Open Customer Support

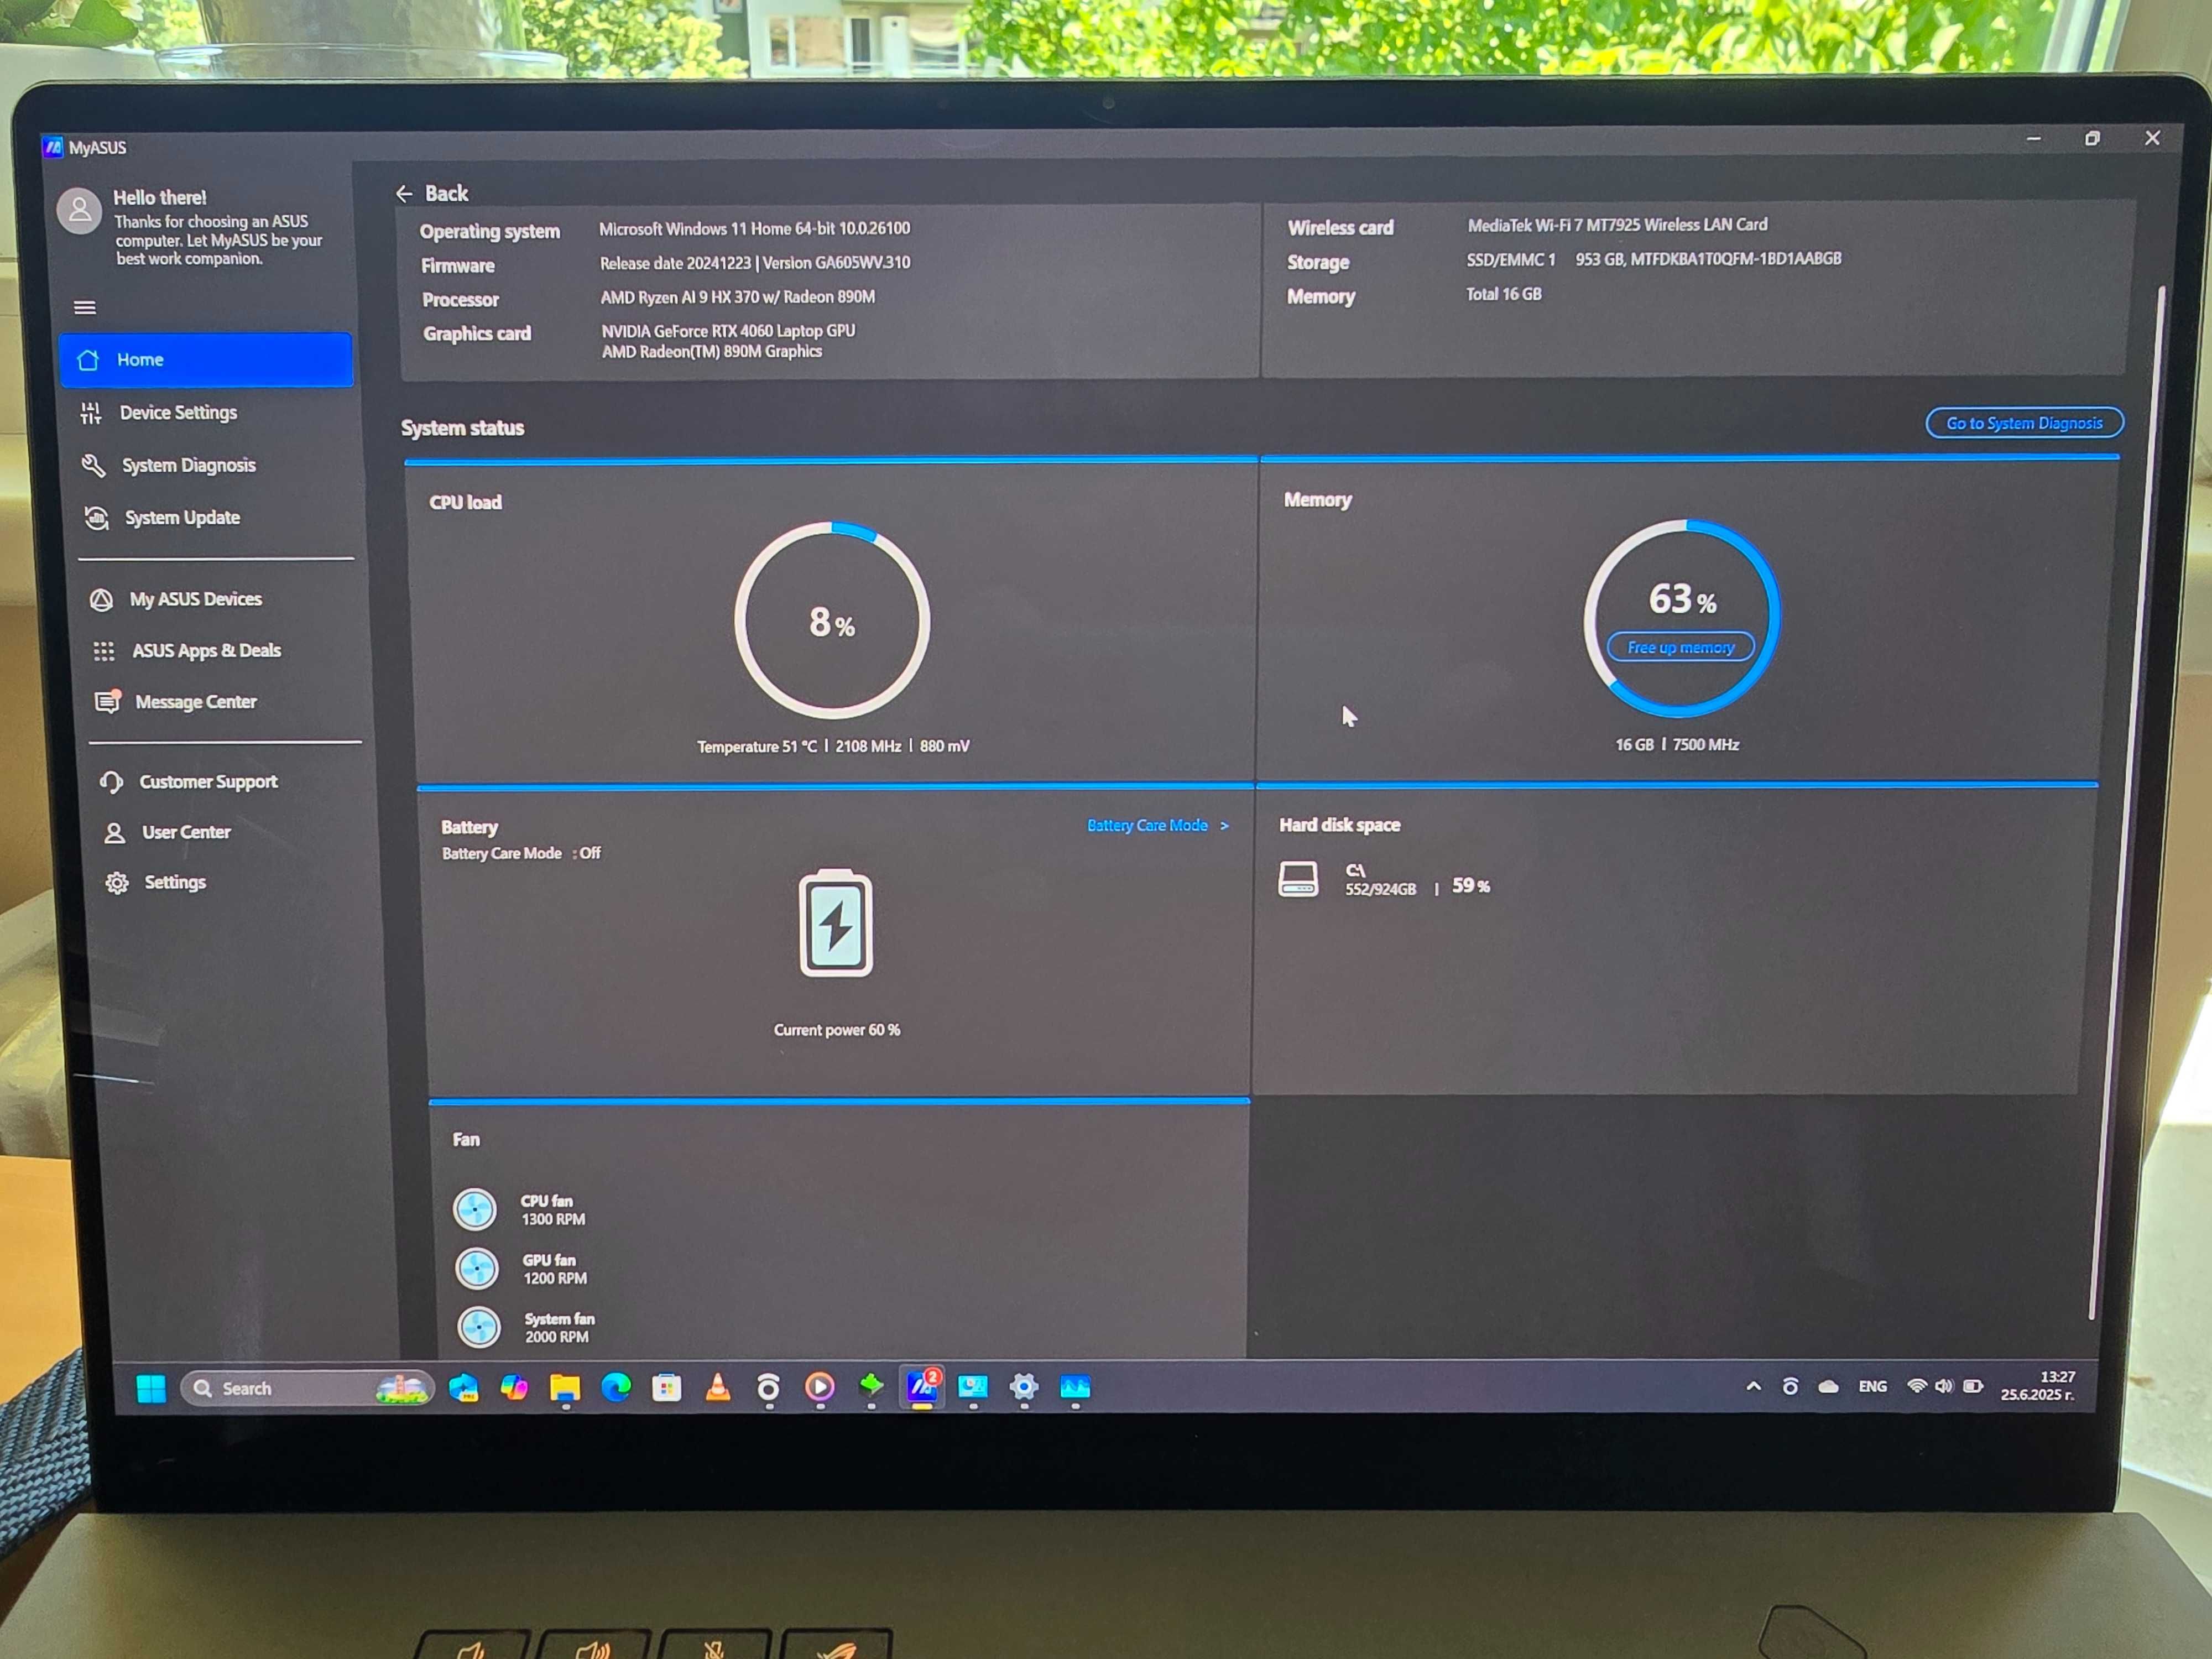[208, 782]
